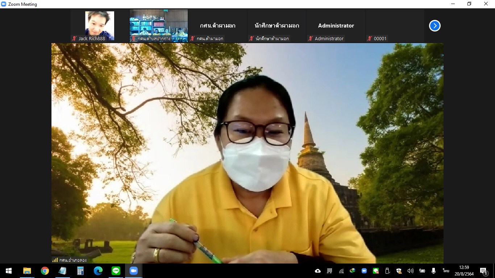Open the notification action center
The width and height of the screenshot is (495, 278).
[x=484, y=271]
